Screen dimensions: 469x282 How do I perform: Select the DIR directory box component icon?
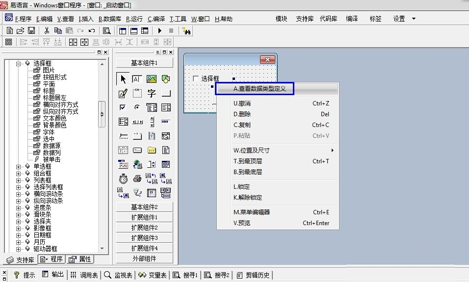(x=152, y=150)
